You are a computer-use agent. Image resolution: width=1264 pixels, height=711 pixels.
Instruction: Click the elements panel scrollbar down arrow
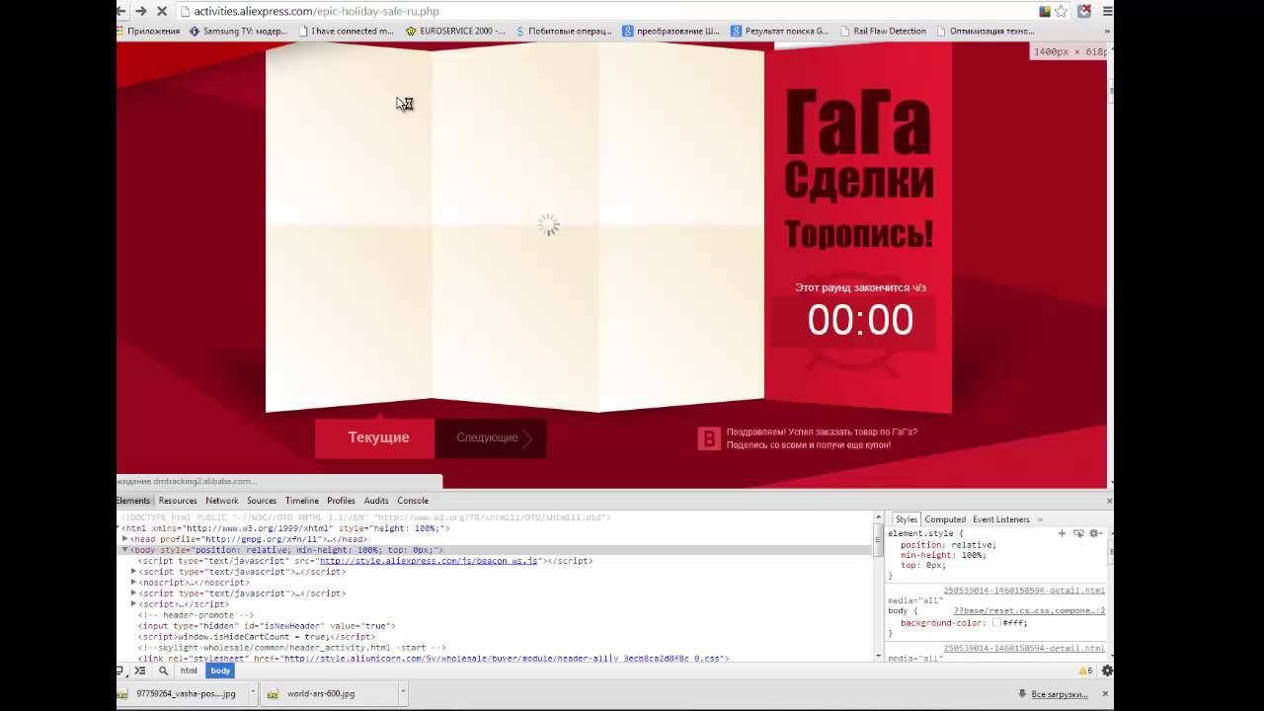[879, 655]
